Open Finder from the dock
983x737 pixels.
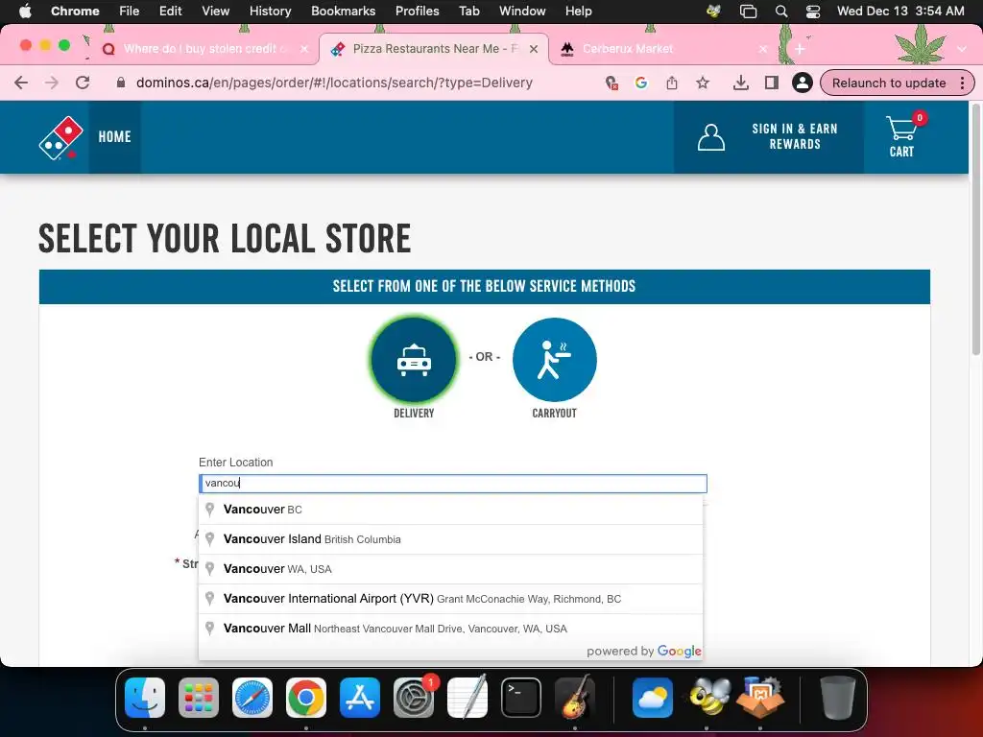(145, 698)
